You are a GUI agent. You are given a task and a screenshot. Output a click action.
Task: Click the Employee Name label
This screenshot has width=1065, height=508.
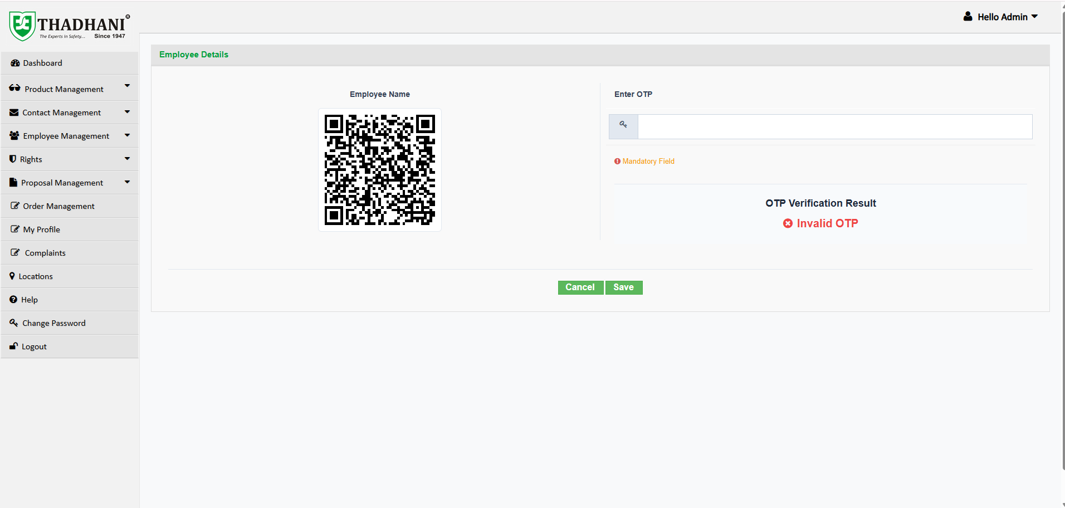pos(380,94)
